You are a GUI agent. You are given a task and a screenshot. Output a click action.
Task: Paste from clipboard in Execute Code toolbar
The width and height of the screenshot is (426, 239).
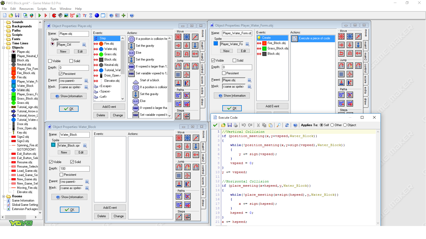coord(271,125)
